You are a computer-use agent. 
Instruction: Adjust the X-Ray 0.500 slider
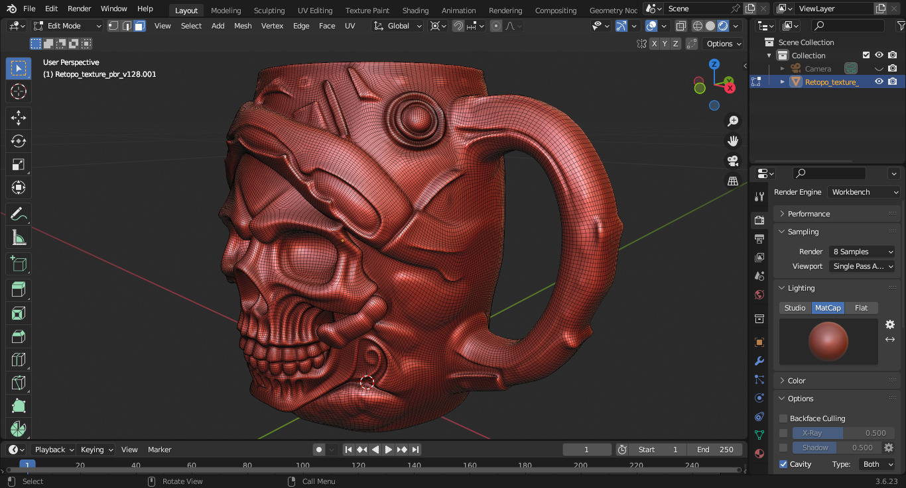(843, 433)
